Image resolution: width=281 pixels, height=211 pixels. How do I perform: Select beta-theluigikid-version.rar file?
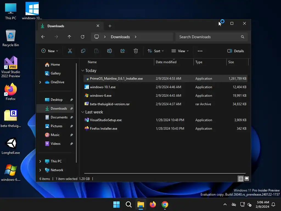click(165, 104)
